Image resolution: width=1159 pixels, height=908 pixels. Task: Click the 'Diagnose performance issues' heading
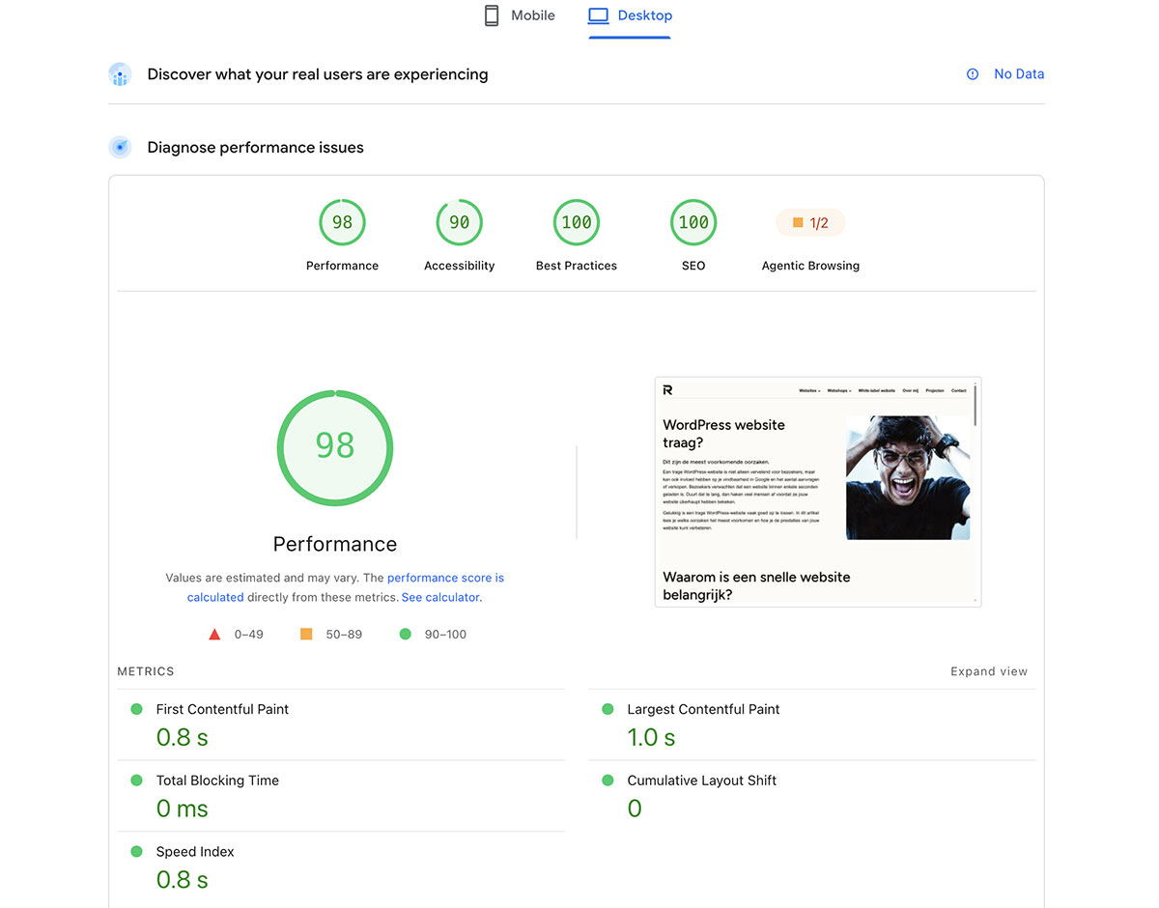256,148
